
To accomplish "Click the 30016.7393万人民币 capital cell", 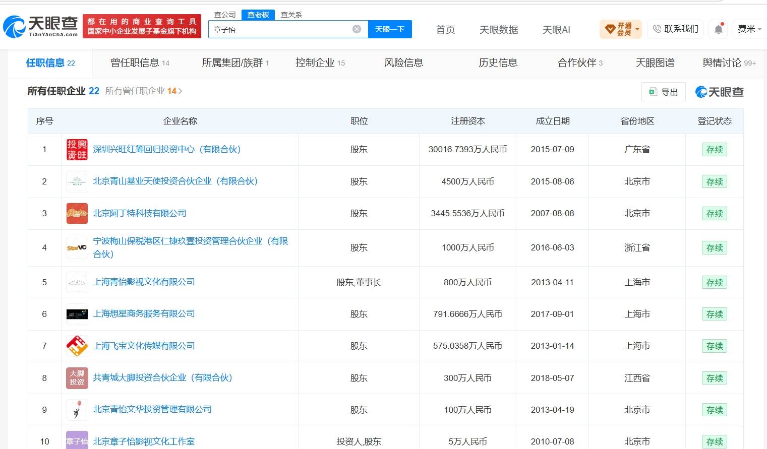I will [468, 150].
